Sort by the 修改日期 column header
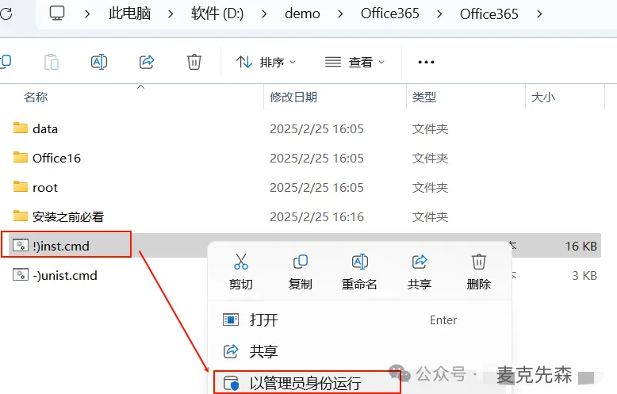The height and width of the screenshot is (394, 617). point(293,97)
